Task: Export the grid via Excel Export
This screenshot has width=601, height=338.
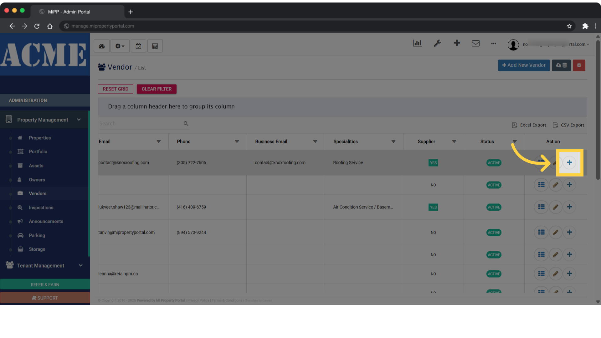Action: [529, 125]
